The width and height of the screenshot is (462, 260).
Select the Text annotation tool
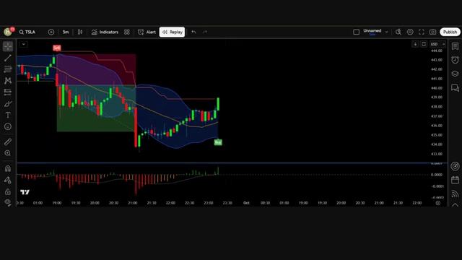point(8,115)
